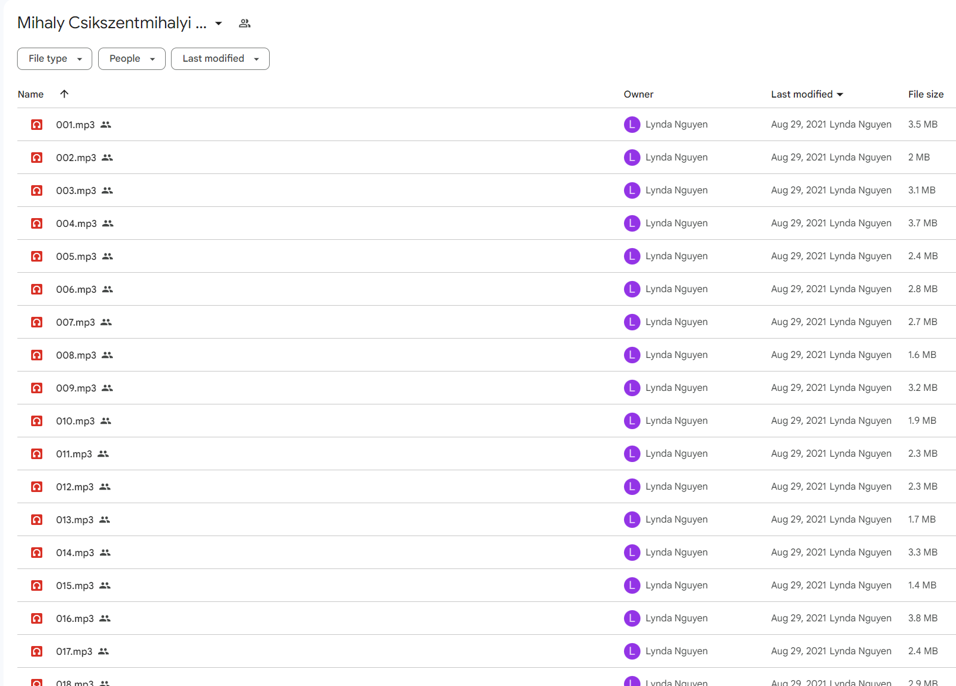Open the File type filter dropdown

pos(55,59)
